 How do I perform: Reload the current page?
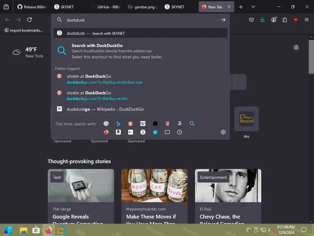29,20
